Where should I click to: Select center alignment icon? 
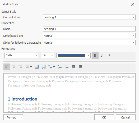click(14, 67)
